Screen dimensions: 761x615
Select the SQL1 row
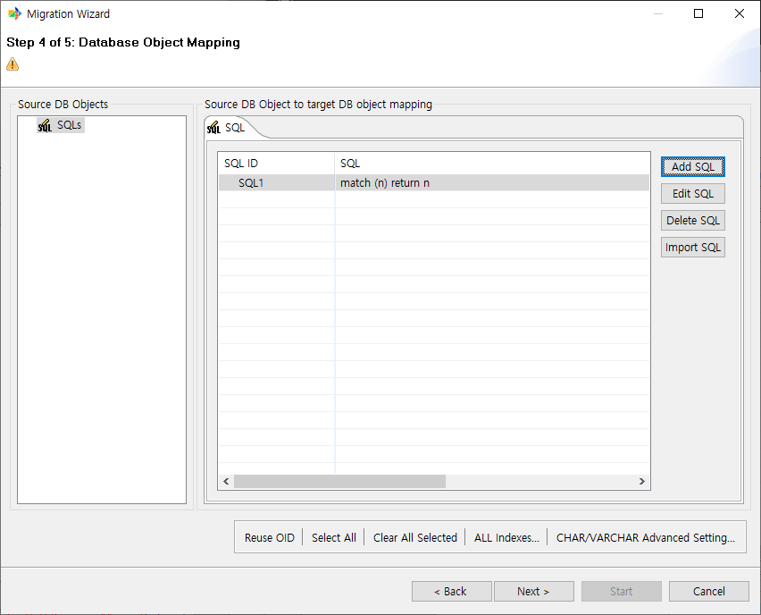click(250, 183)
